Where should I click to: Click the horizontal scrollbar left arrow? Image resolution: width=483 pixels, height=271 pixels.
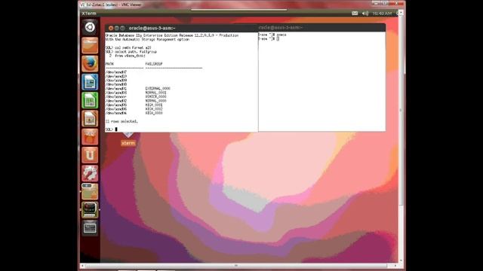82,266
